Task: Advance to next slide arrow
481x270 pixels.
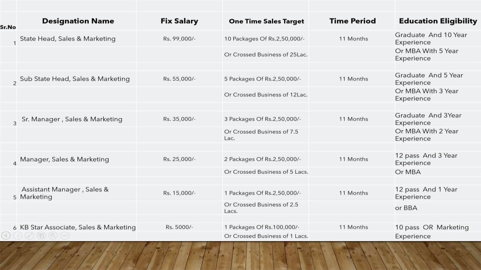Action: (x=17, y=235)
